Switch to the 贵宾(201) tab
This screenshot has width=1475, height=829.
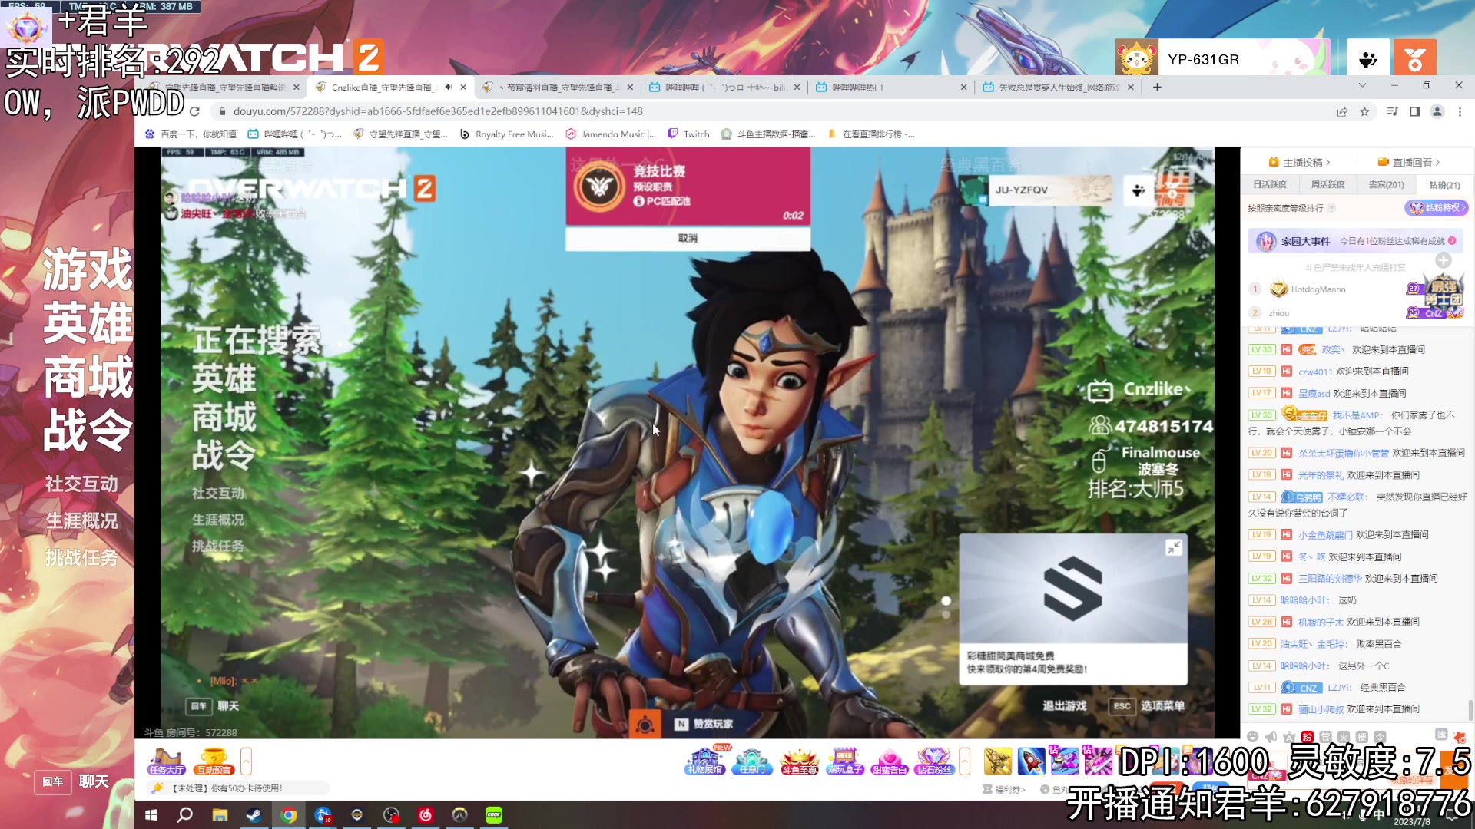pos(1386,184)
